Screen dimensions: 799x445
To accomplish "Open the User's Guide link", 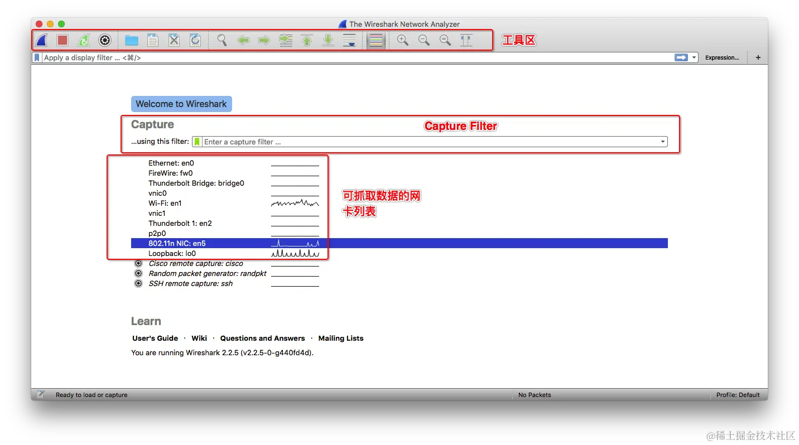I will (x=155, y=338).
